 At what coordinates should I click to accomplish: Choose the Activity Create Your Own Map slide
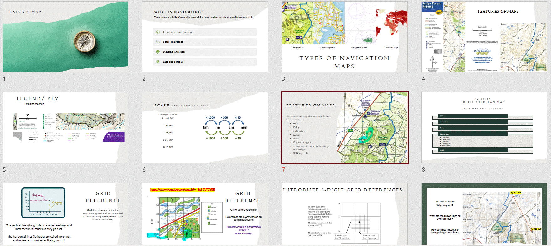[x=484, y=127]
